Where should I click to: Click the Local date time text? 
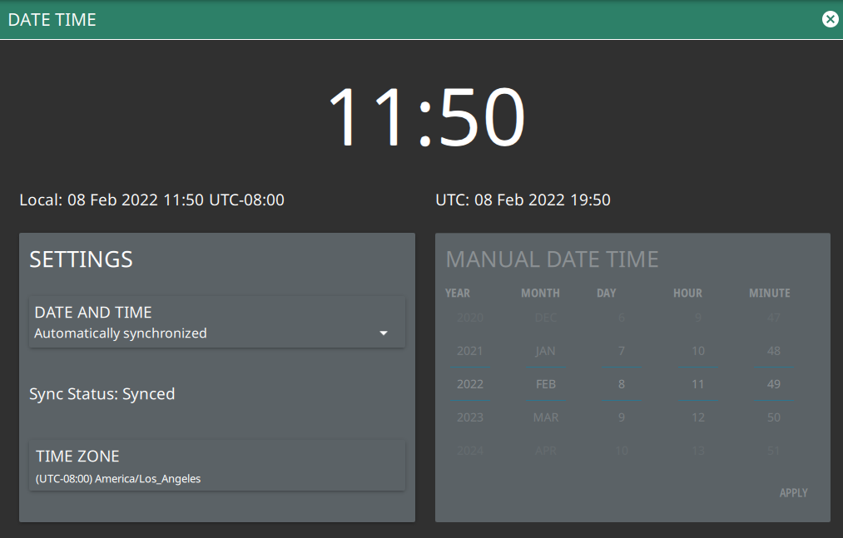tap(151, 200)
